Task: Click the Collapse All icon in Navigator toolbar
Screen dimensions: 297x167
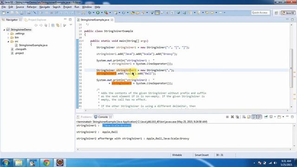Action: [x=53, y=25]
